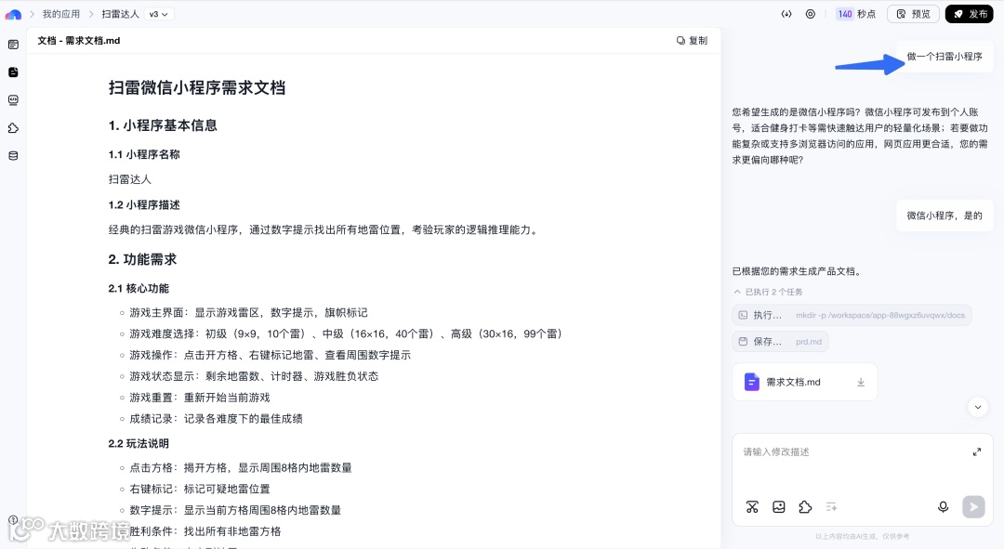Click the target/settings circle icon in top bar
This screenshot has height=549, width=1004.
(x=811, y=14)
